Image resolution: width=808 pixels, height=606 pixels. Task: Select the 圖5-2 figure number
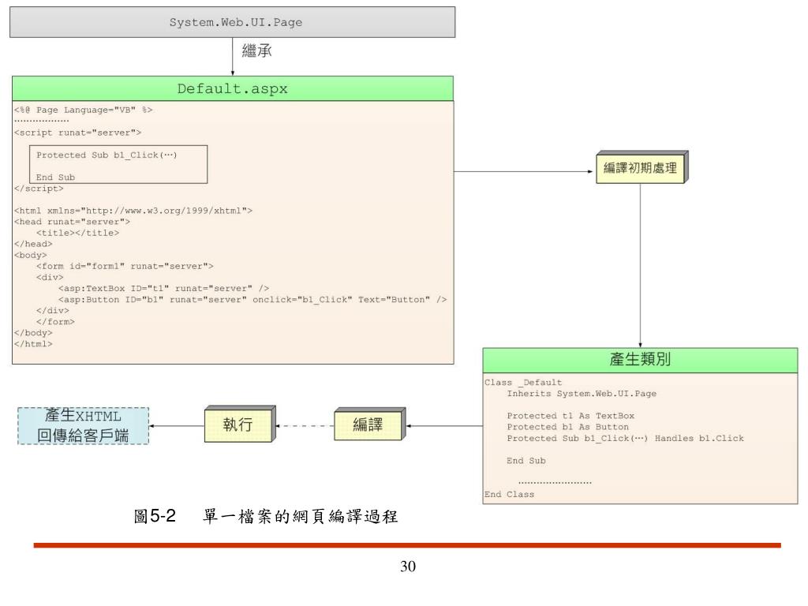[155, 516]
